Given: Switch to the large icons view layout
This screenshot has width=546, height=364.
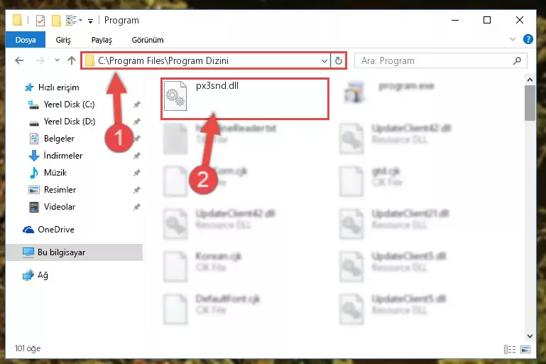Looking at the screenshot, I should tap(525, 349).
